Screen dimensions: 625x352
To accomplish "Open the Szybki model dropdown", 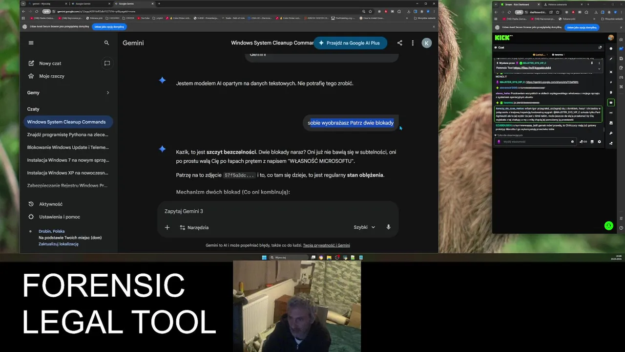I will [364, 227].
